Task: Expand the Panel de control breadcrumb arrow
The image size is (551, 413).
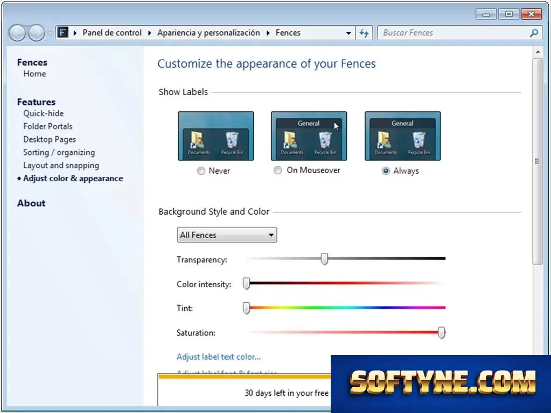Action: pyautogui.click(x=149, y=33)
